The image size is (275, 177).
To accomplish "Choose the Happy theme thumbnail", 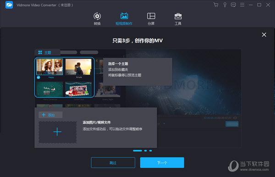I will (49, 67).
